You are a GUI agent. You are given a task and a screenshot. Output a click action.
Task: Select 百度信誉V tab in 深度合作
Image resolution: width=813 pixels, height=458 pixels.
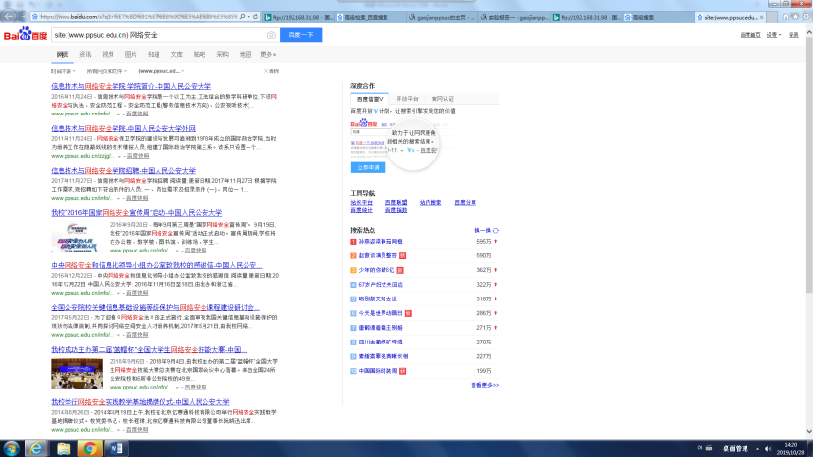pos(370,99)
